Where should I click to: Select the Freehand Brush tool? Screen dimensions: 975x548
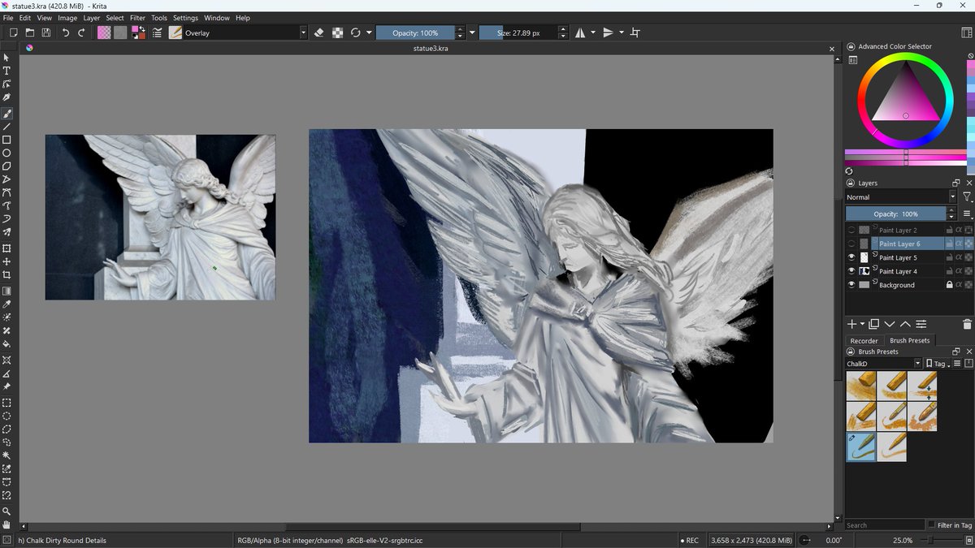(x=6, y=113)
